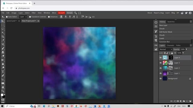
Task: Open Windows Start button on taskbar
Action: (2, 106)
